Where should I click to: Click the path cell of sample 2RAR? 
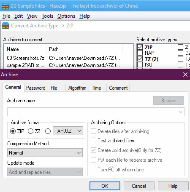pyautogui.click(x=84, y=65)
